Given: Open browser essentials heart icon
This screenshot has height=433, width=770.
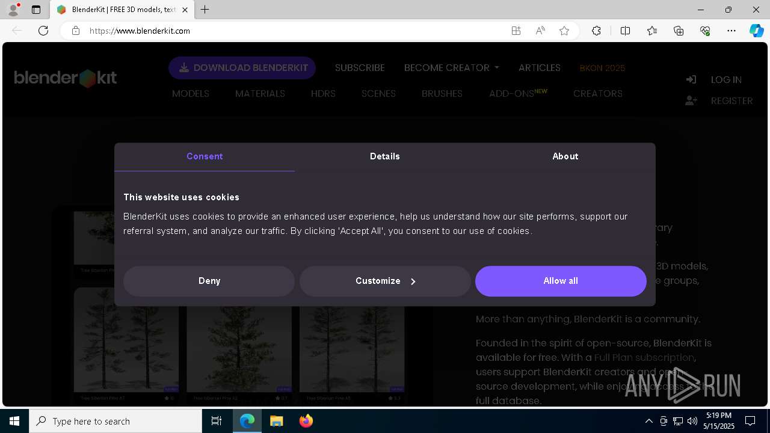Looking at the screenshot, I should click(705, 31).
